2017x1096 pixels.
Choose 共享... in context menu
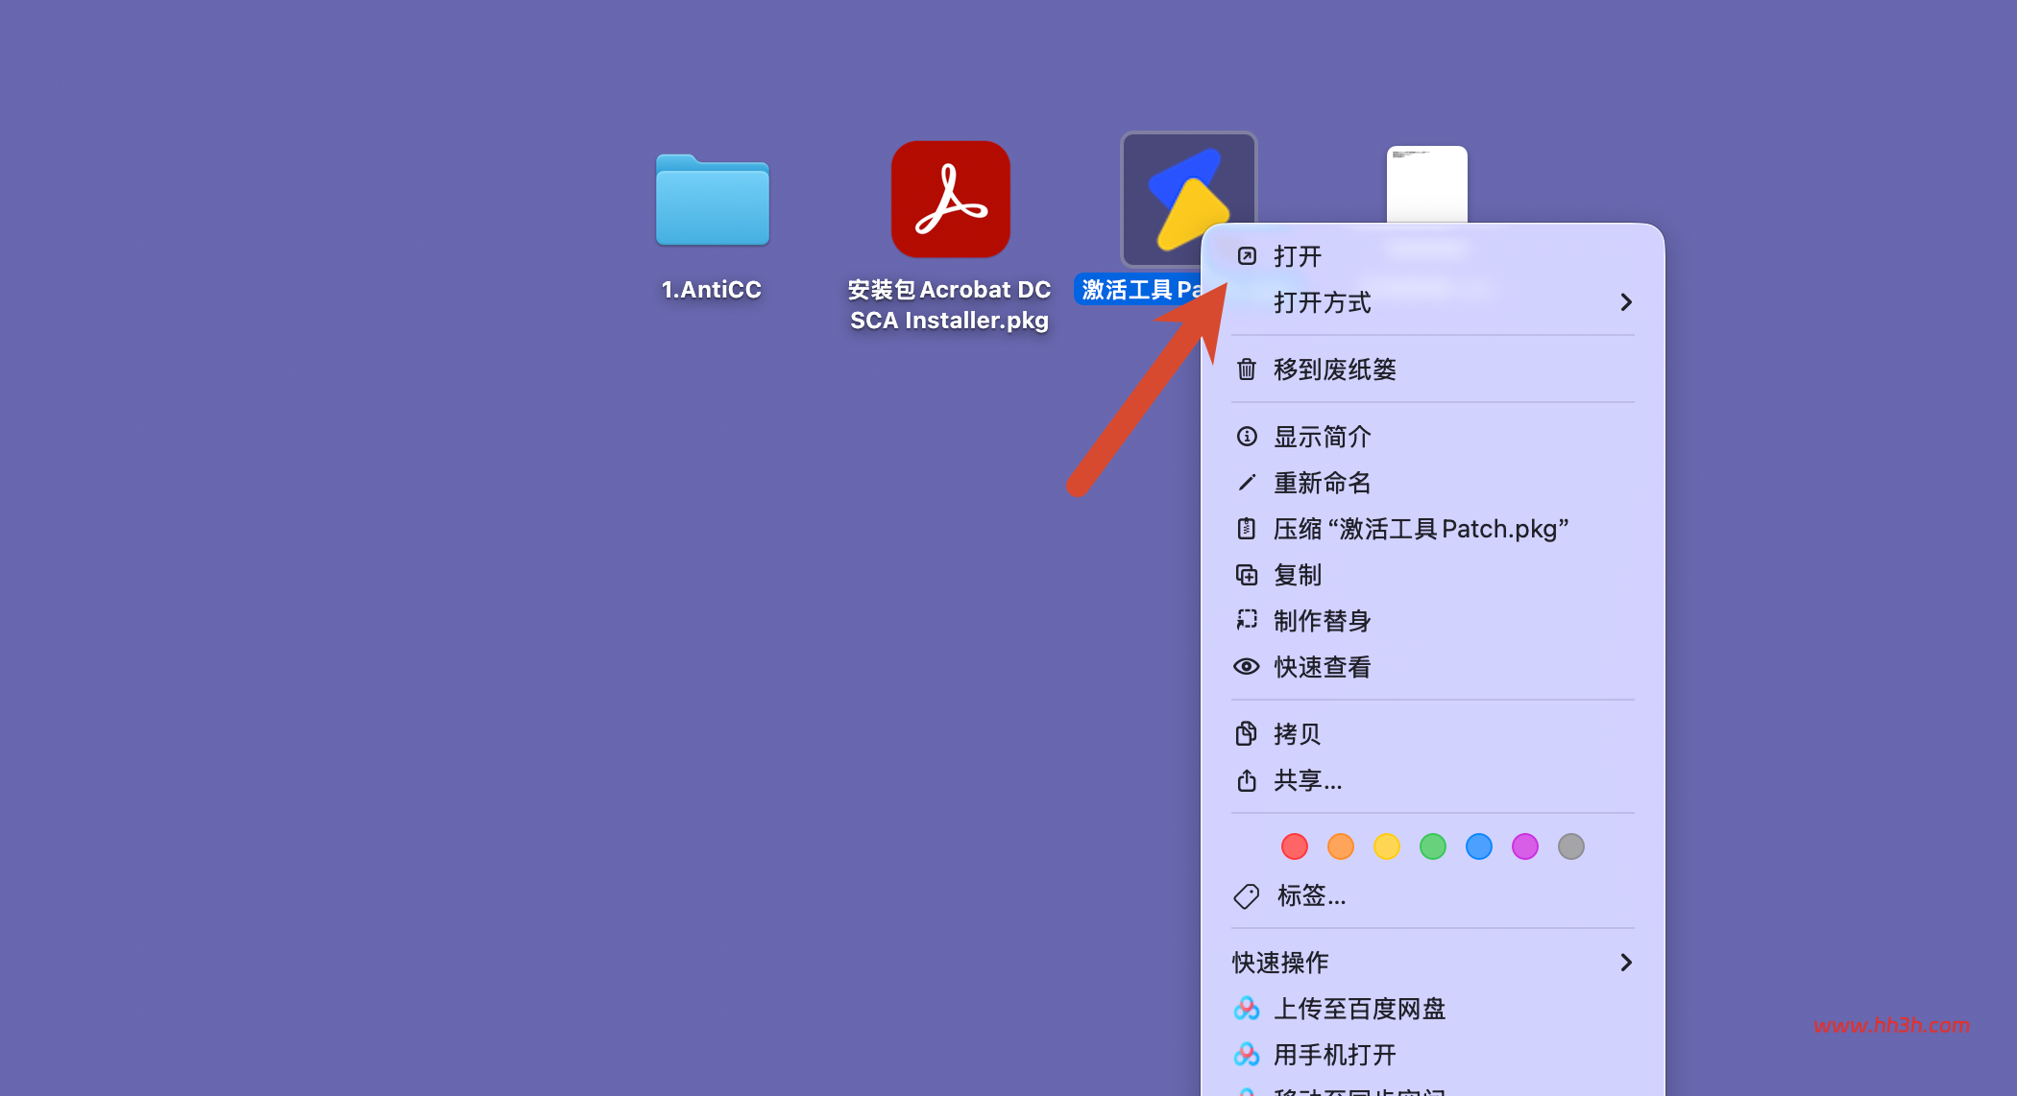tap(1433, 780)
